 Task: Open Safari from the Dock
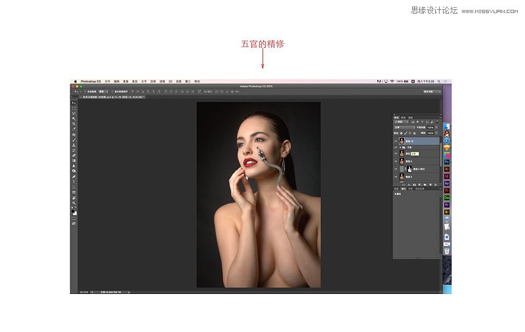coord(446,140)
